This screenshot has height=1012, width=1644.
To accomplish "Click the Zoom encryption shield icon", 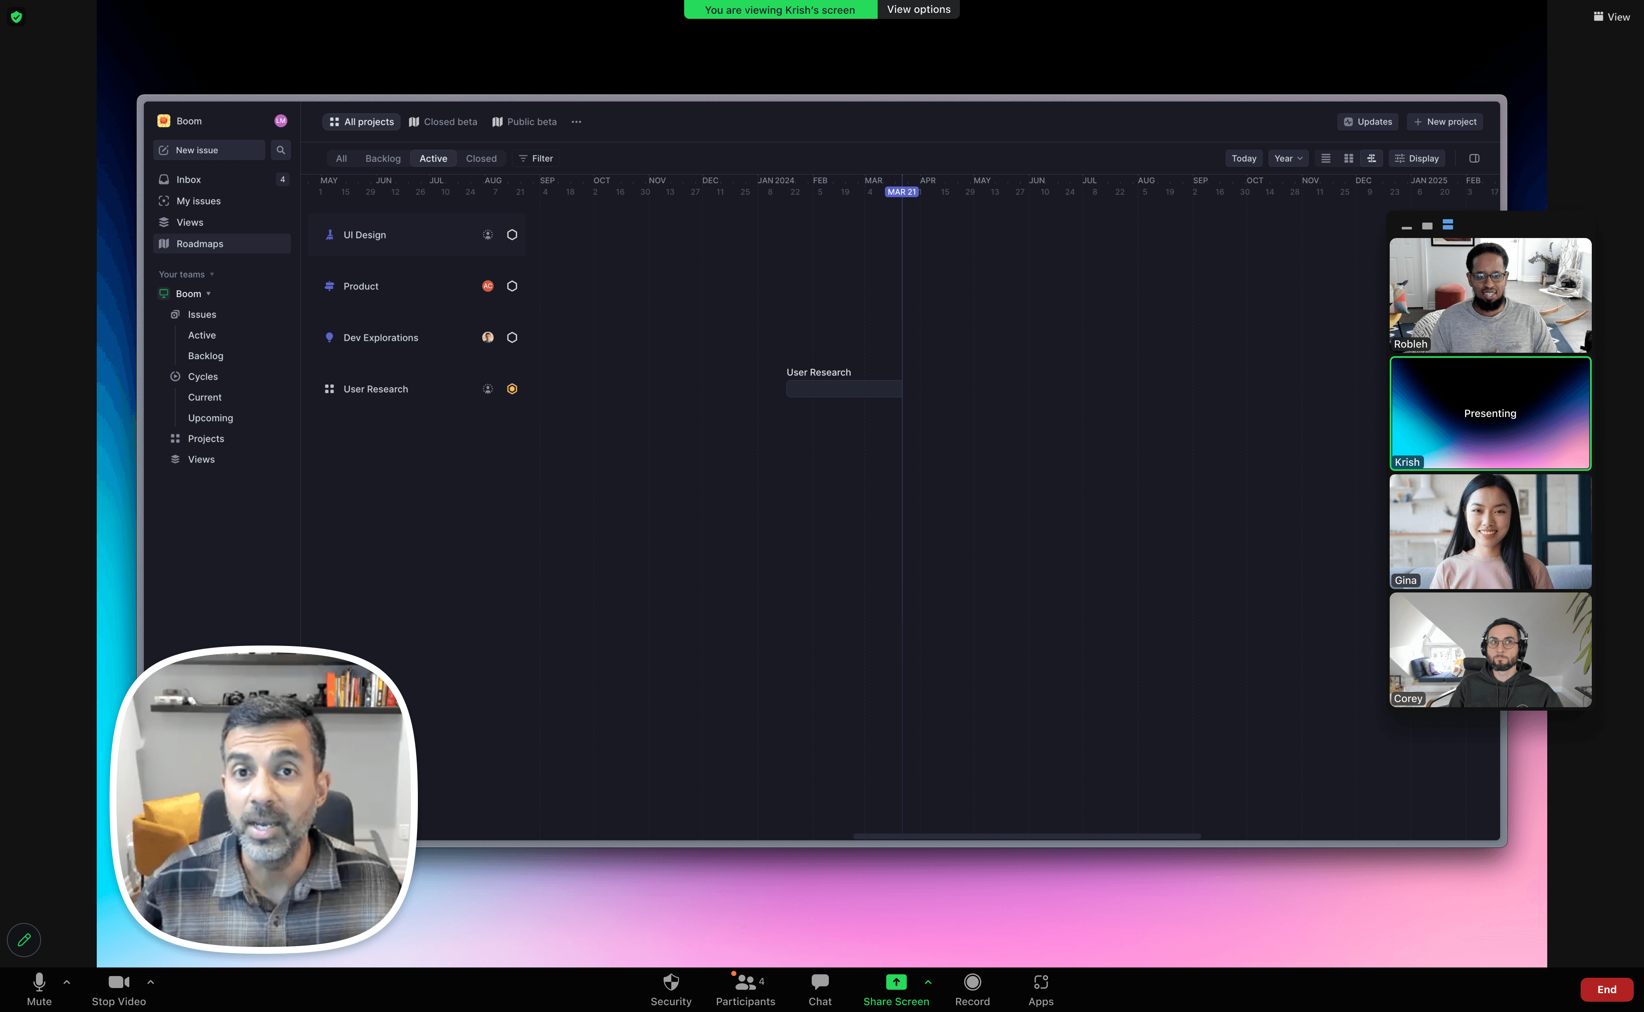I will coord(17,17).
